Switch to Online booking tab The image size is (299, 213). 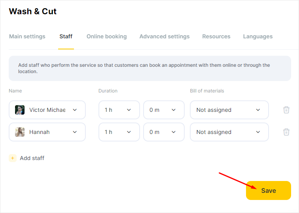coord(107,36)
